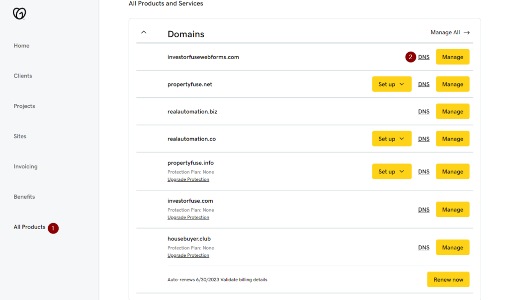Click Renew now button
The height and width of the screenshot is (300, 509).
click(x=448, y=279)
